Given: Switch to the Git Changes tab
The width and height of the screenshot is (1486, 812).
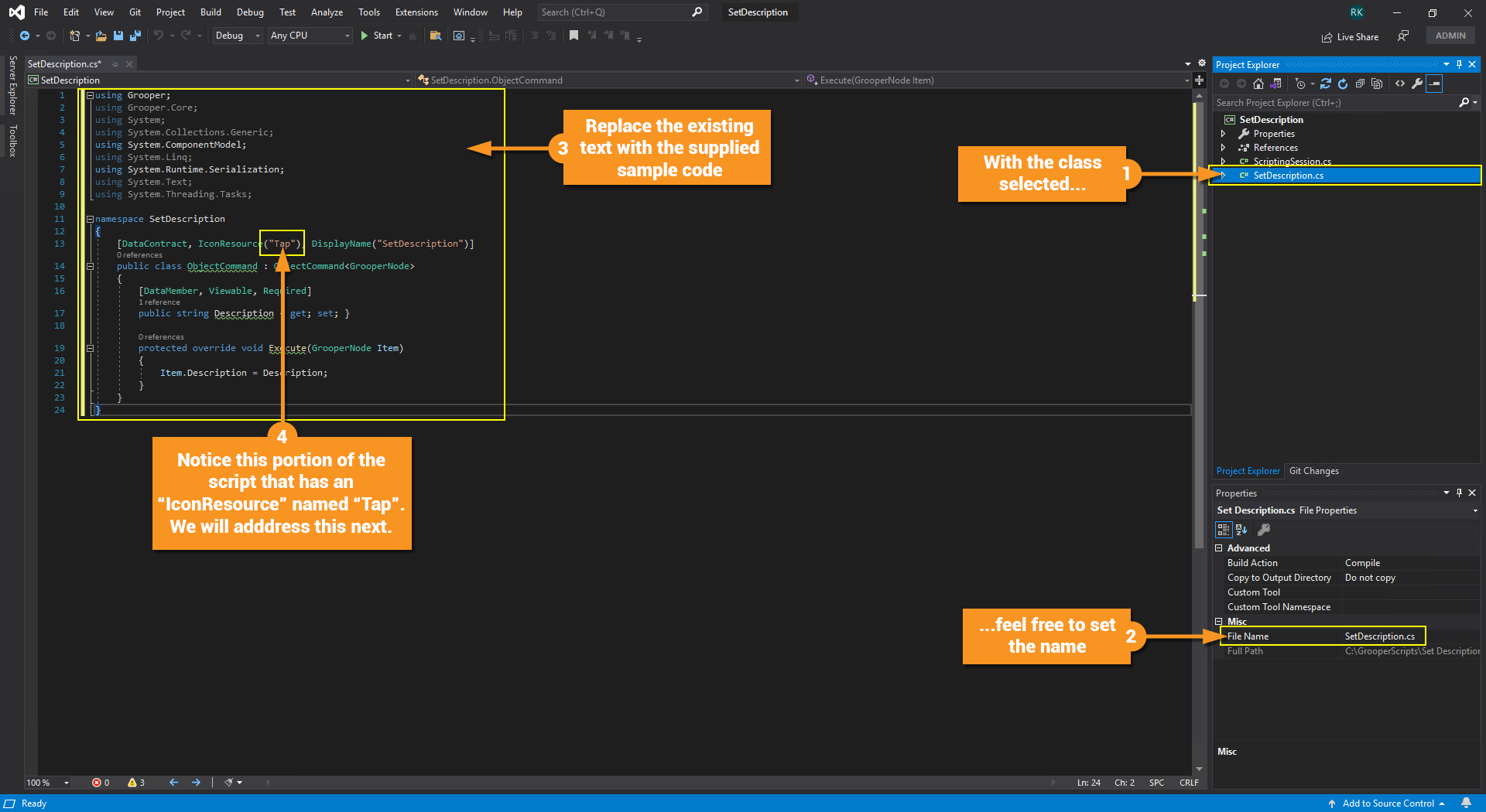Looking at the screenshot, I should (1313, 471).
